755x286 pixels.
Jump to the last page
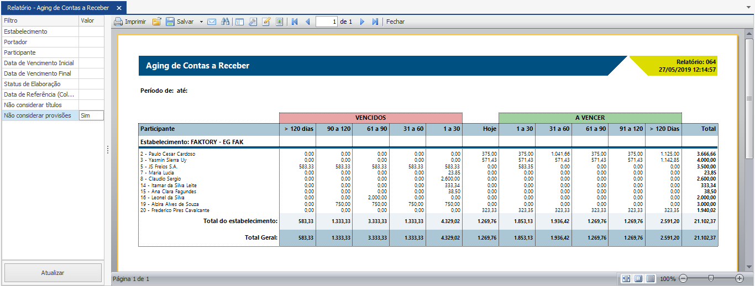[x=375, y=22]
